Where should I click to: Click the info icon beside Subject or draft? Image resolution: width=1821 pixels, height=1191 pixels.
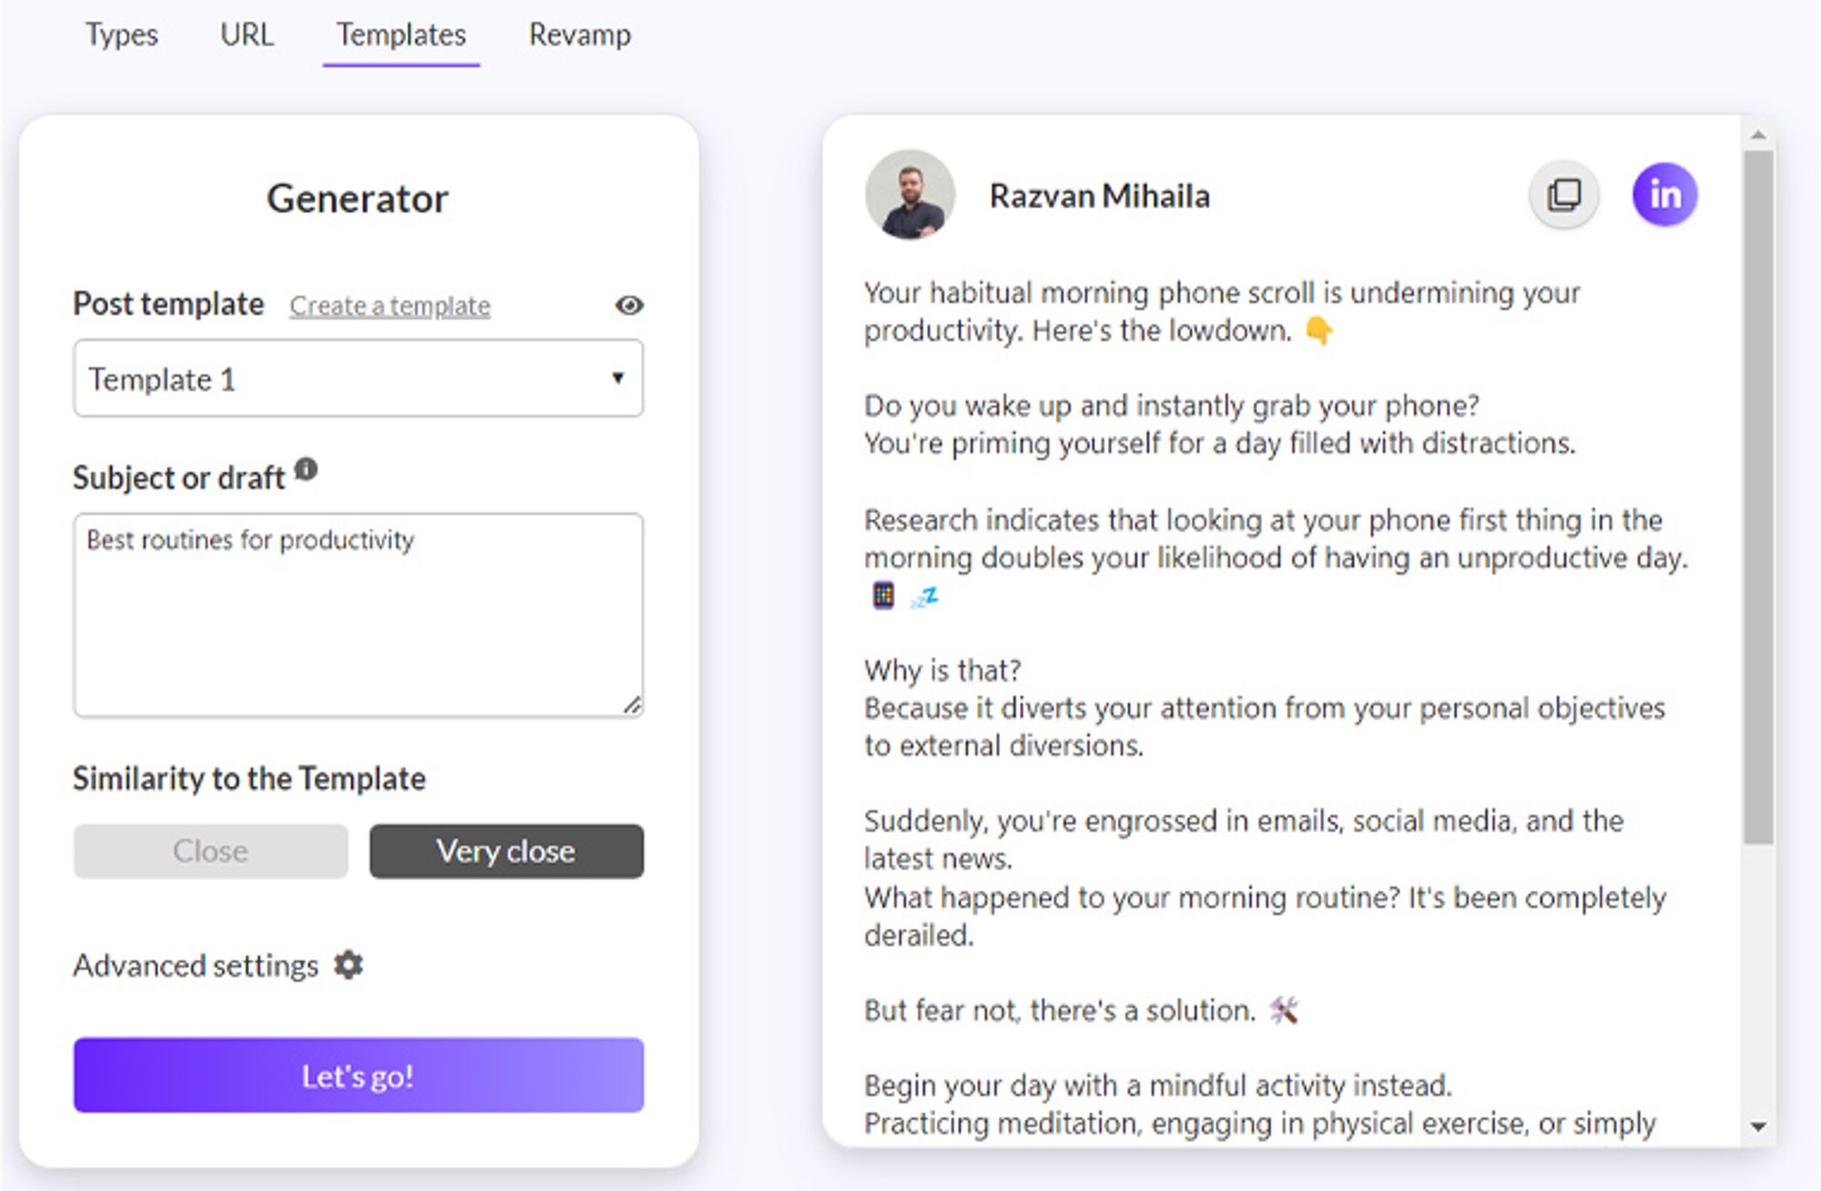coord(306,469)
